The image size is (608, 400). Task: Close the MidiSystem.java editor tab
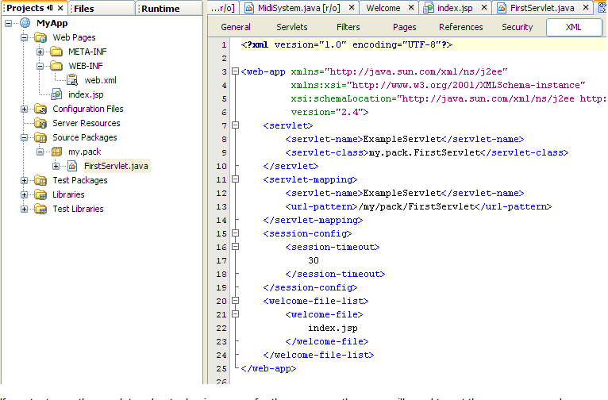(352, 7)
